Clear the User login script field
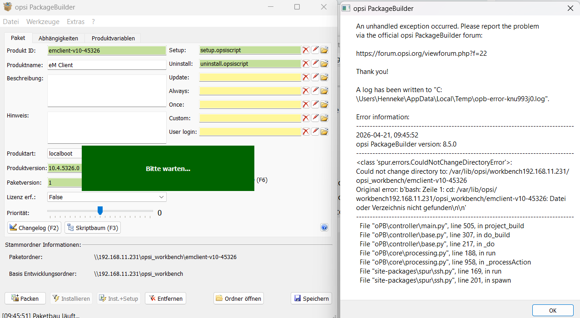Image resolution: width=580 pixels, height=318 pixels. pyautogui.click(x=306, y=132)
